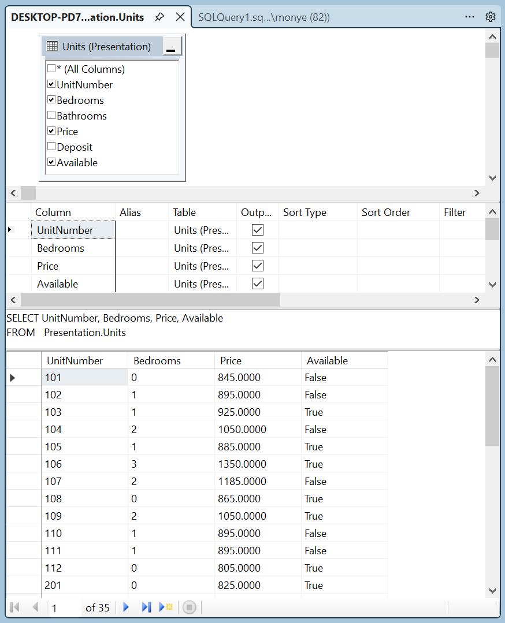Screen dimensions: 505x623
Task: Open the window options gear menu
Action: pyautogui.click(x=491, y=17)
